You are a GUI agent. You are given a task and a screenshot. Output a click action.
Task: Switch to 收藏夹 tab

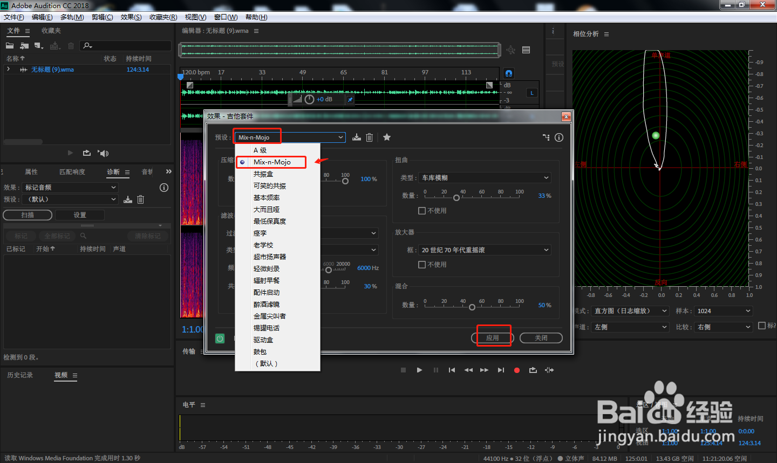51,31
